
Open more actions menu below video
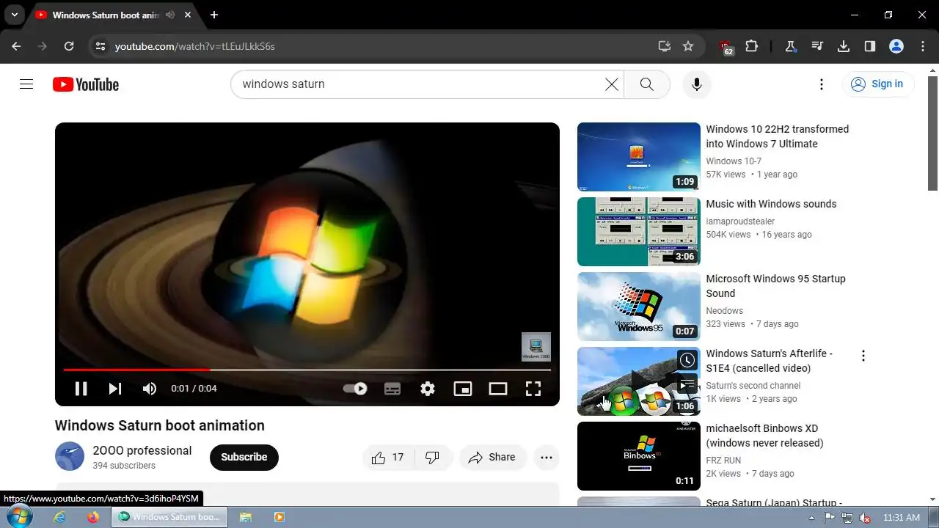(x=547, y=457)
